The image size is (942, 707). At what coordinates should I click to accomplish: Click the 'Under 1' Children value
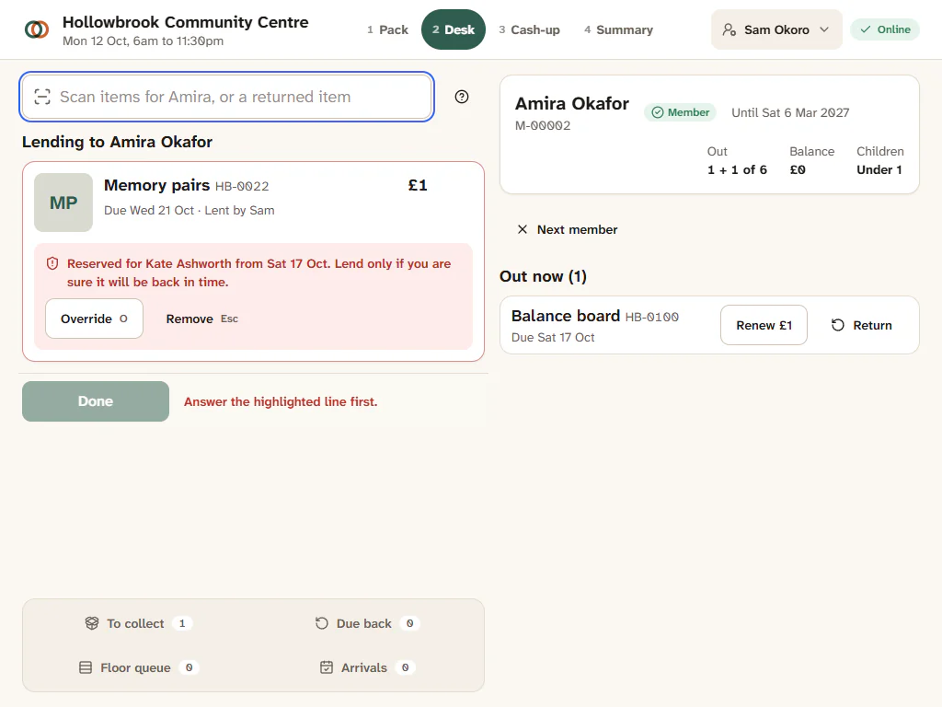point(879,169)
